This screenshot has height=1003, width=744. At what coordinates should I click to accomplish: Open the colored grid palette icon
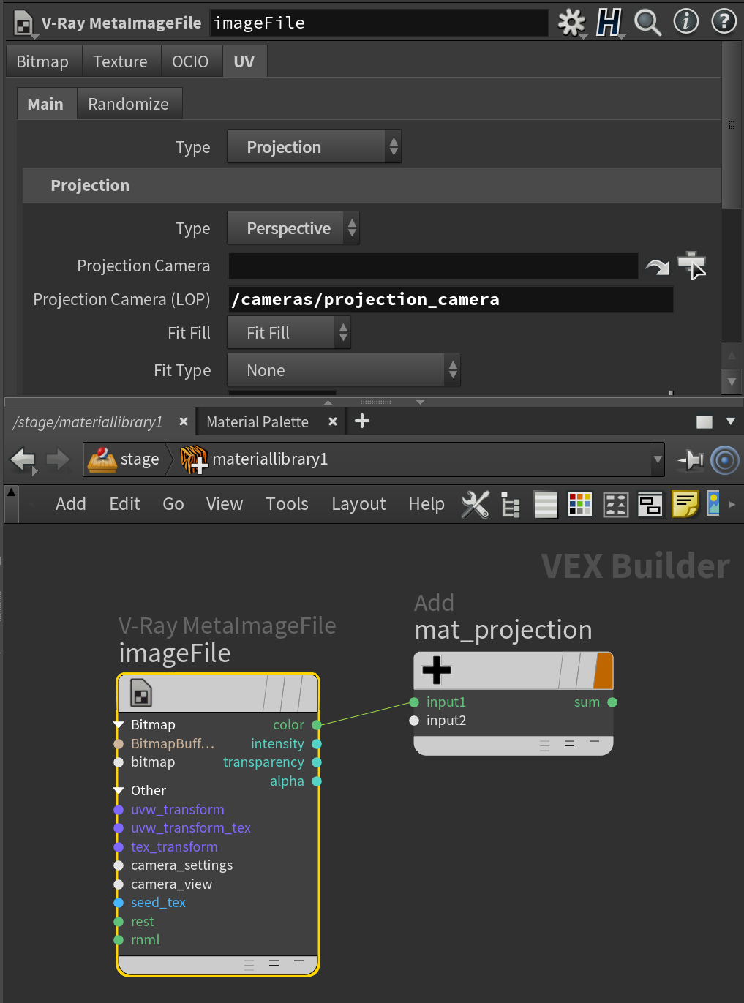[x=580, y=504]
